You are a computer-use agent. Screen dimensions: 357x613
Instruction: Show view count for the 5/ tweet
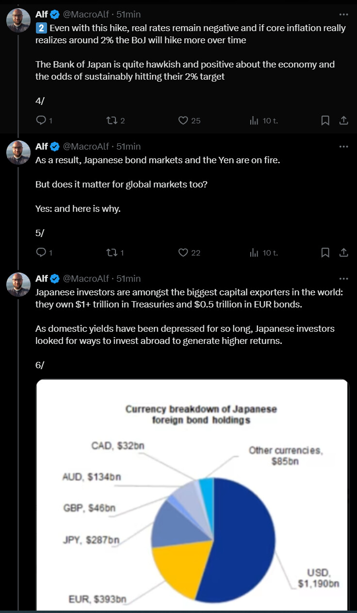tap(254, 253)
